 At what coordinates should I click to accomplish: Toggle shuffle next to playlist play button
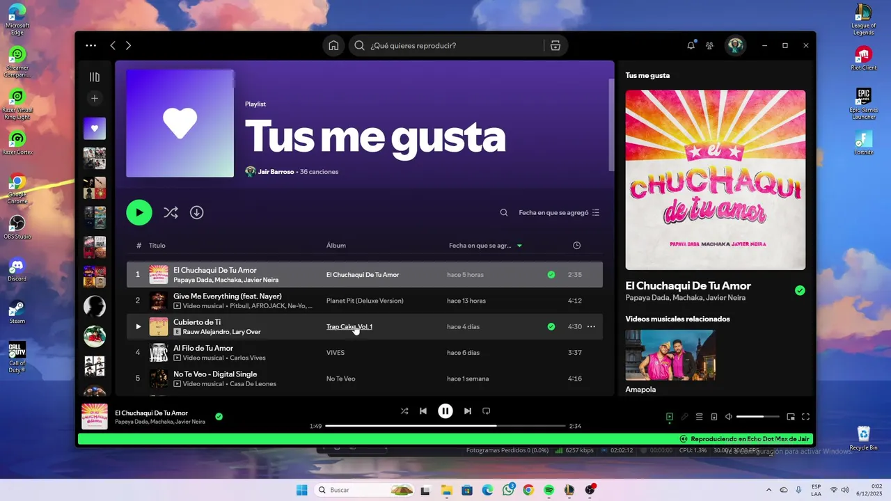(171, 212)
